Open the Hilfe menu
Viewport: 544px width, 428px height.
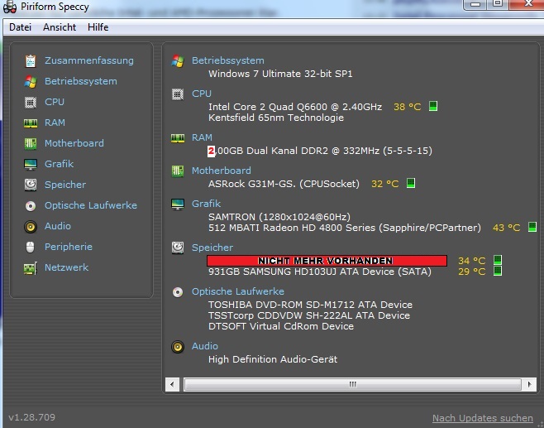(98, 27)
